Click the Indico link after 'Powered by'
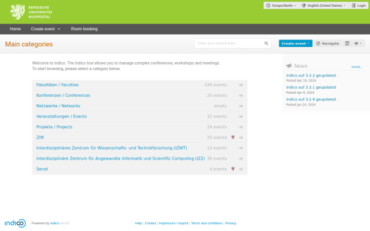Screen dimensions: 370x231 tap(54, 223)
